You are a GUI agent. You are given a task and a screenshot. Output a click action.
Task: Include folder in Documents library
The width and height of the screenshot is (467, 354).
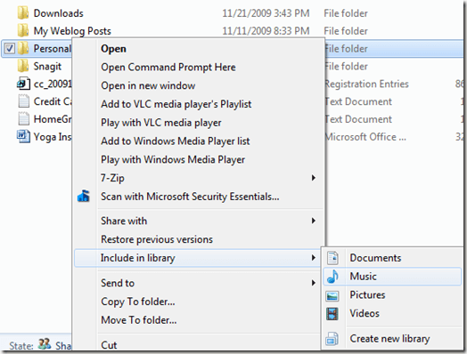pyautogui.click(x=375, y=258)
